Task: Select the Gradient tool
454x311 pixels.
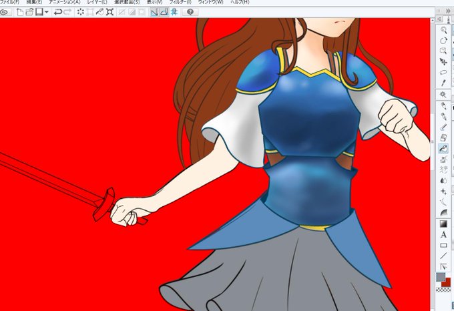Action: (x=443, y=224)
